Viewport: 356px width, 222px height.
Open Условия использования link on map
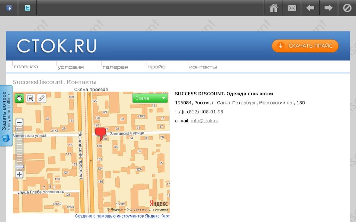147,210
